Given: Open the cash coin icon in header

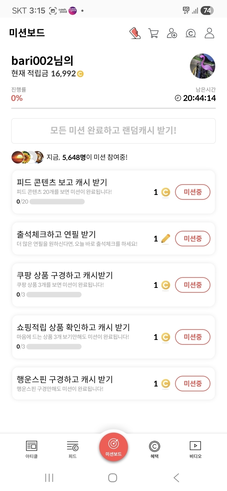Looking at the screenshot, I should (191, 33).
